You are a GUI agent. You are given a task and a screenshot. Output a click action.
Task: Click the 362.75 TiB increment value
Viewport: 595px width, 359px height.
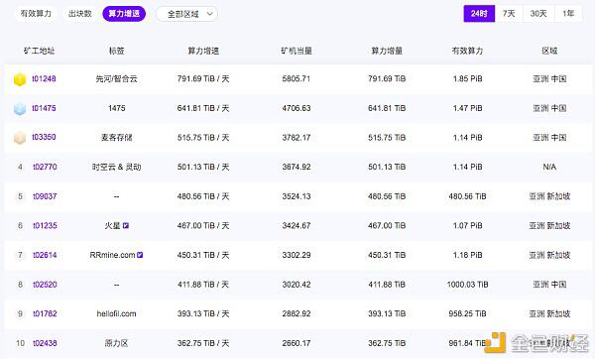click(x=387, y=343)
